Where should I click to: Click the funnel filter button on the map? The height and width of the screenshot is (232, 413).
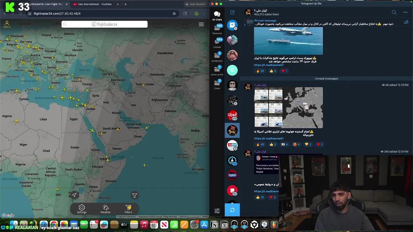point(135,195)
